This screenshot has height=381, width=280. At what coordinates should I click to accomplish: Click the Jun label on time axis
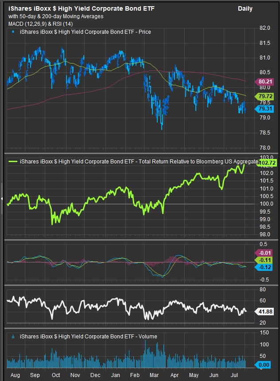coord(214,375)
